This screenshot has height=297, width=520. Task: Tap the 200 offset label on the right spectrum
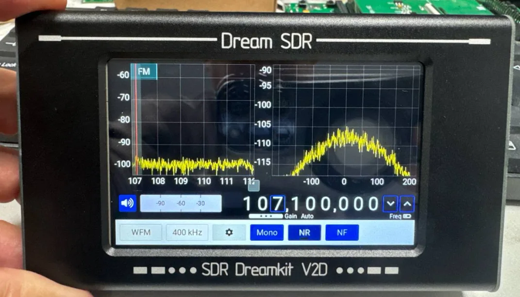(x=409, y=181)
